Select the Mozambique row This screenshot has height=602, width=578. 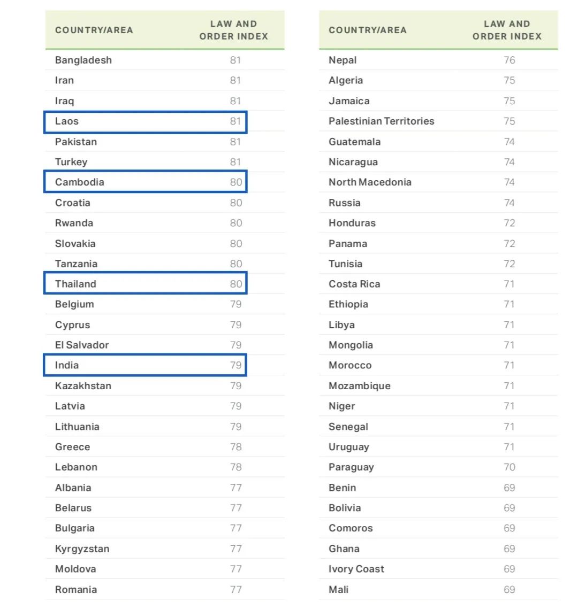tap(438, 385)
